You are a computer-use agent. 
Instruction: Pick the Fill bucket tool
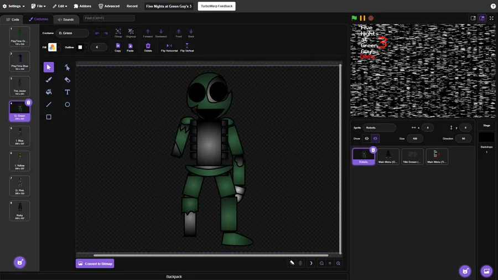coord(49,92)
